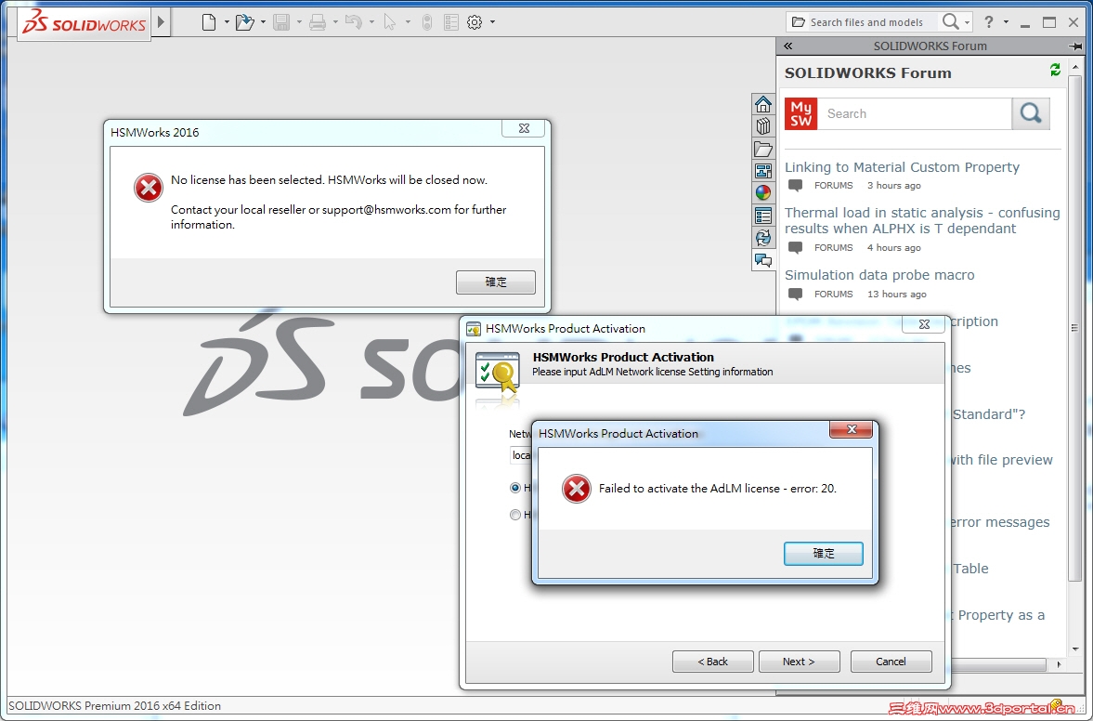Open 'Thermal load in static analysis' post
The image size is (1093, 721).
[x=922, y=220]
